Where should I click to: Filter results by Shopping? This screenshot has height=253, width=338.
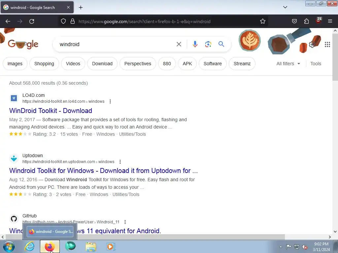[x=44, y=64]
